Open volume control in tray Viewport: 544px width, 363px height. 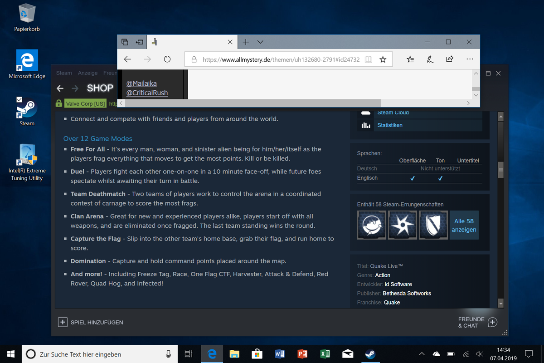(x=480, y=354)
